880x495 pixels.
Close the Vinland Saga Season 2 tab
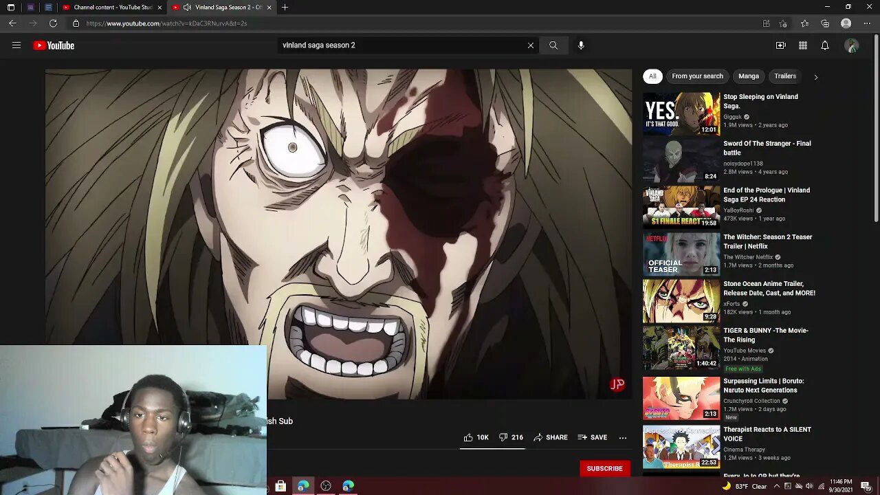[x=269, y=8]
